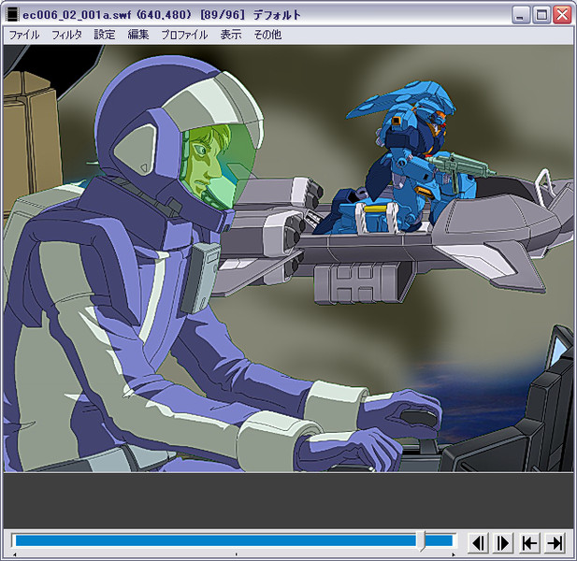Open the プロファイル menu
The image size is (577, 561).
(184, 35)
